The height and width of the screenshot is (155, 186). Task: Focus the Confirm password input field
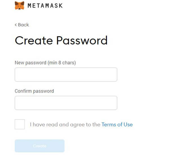[x=66, y=103]
